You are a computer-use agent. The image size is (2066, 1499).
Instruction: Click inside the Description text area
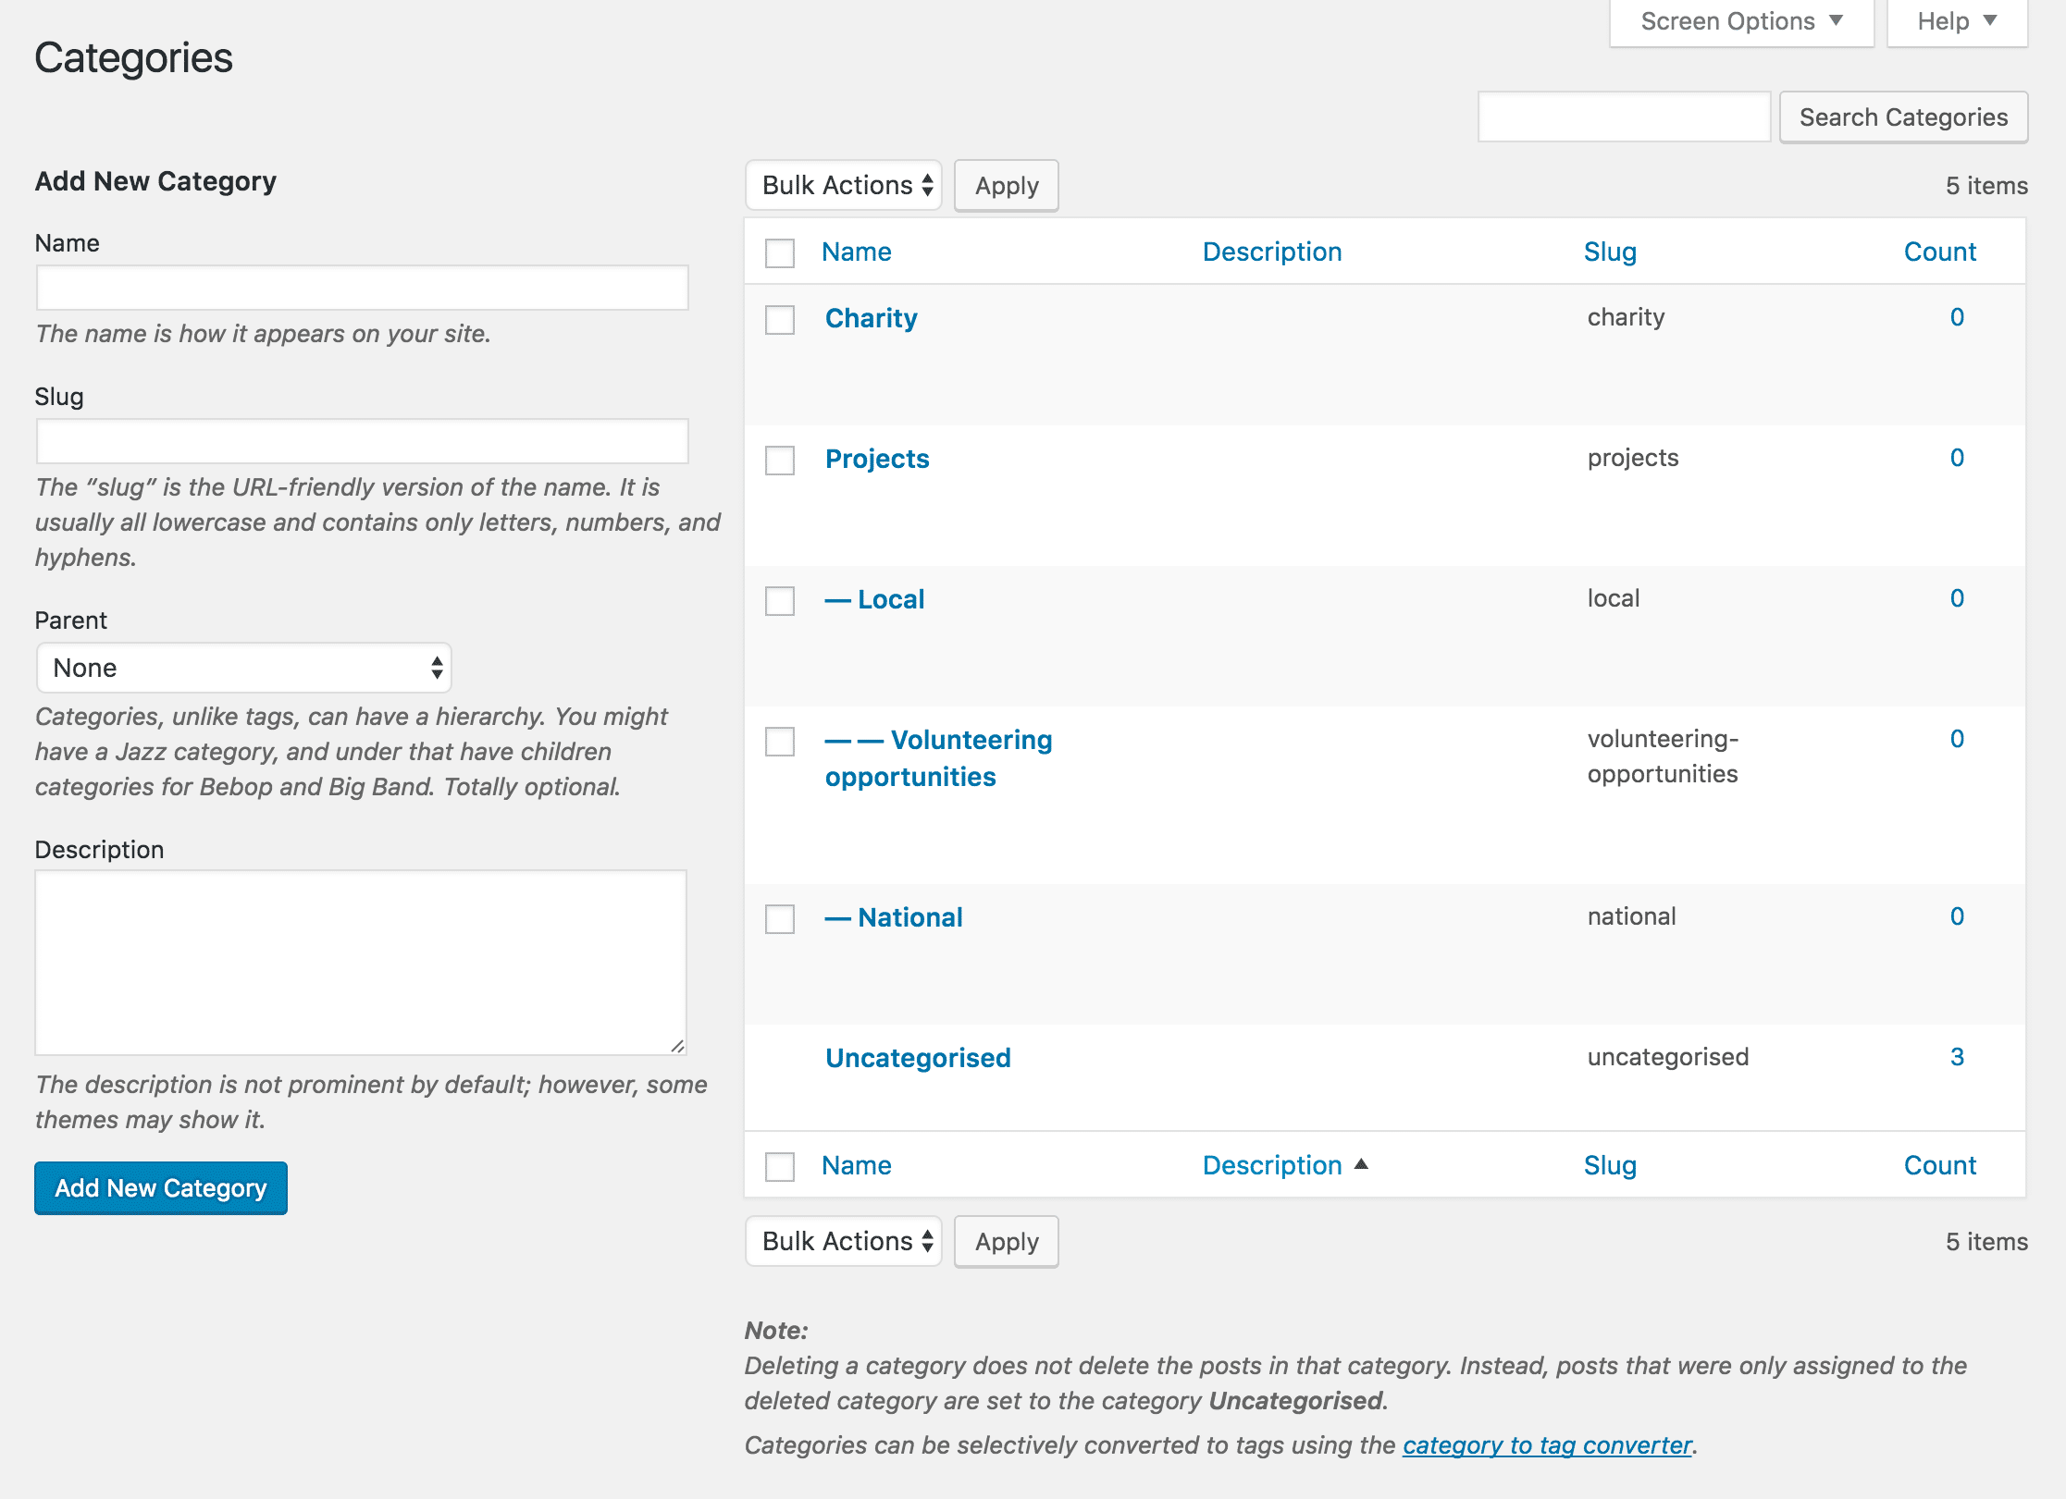click(361, 962)
